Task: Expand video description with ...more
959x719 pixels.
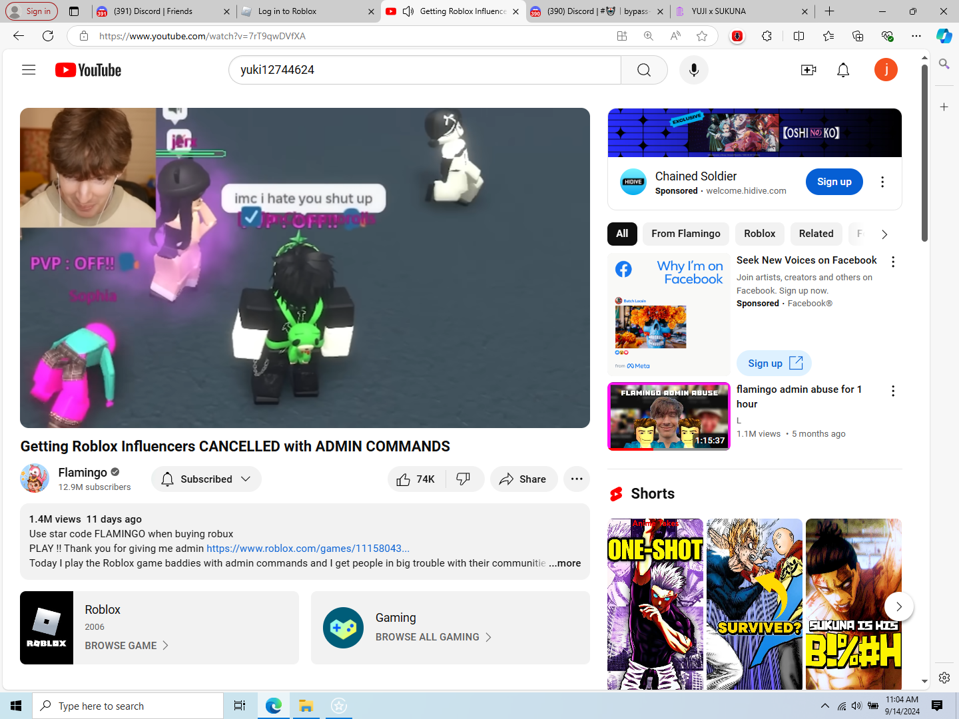Action: coord(565,563)
